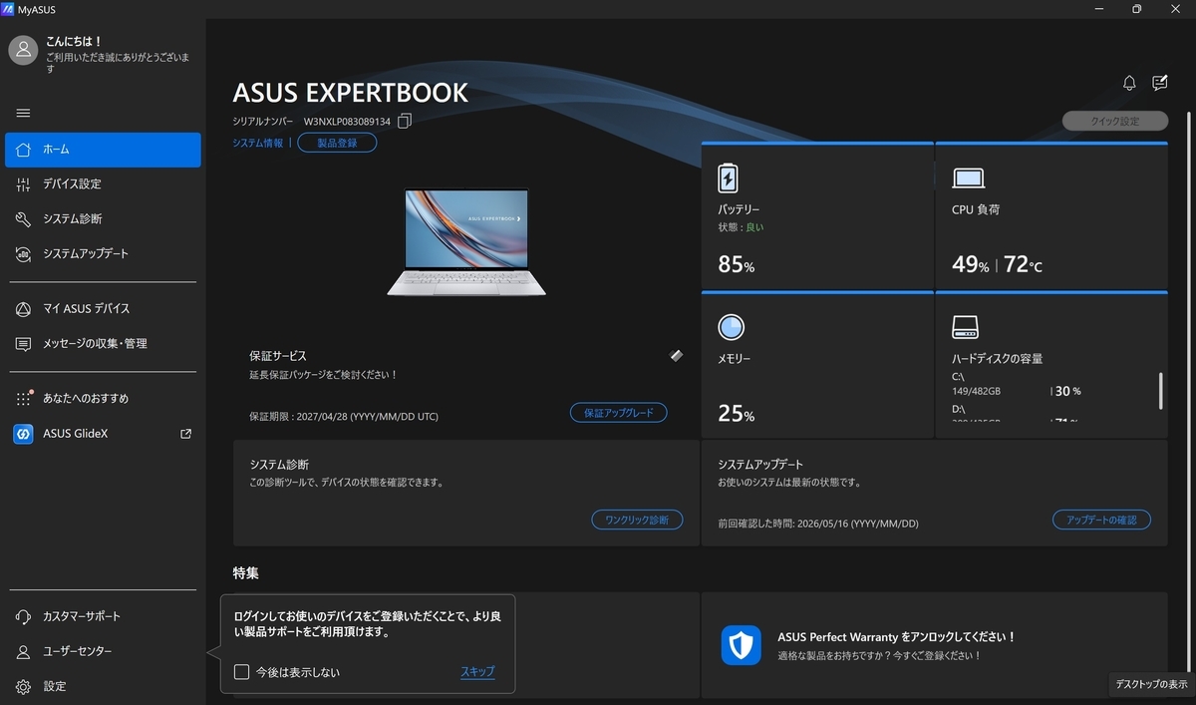
Task: Click the CPU load 49% value
Action: point(971,265)
